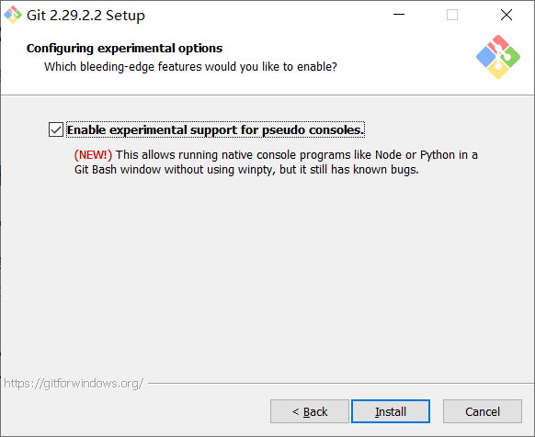This screenshot has width=535, height=437.
Task: Cancel the Git setup
Action: click(x=483, y=411)
